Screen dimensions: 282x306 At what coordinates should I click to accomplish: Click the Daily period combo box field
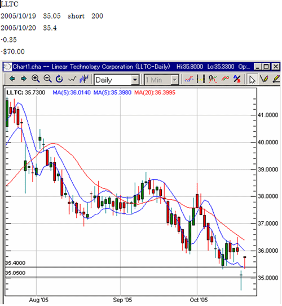116,80
